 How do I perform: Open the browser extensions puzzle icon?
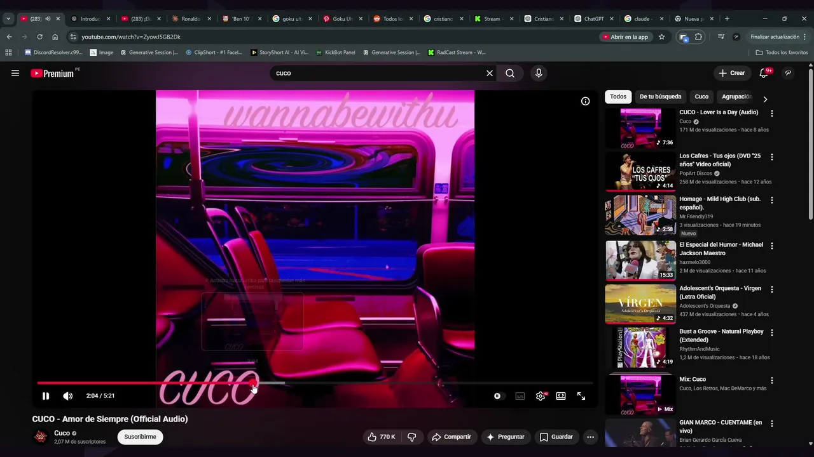coord(698,37)
